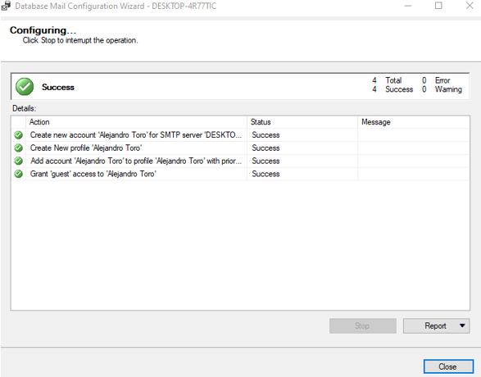Click success icon beside 'Add account' row
This screenshot has height=377, width=481.
tap(18, 161)
